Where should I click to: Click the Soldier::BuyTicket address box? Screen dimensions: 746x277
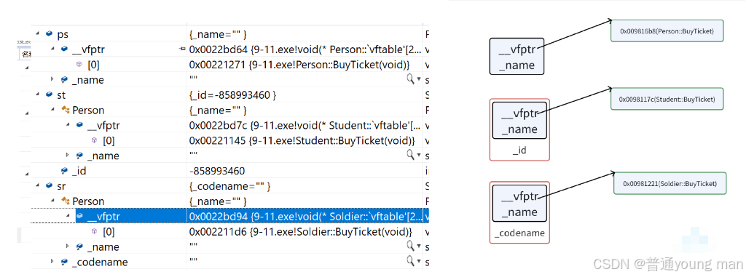[x=670, y=183]
